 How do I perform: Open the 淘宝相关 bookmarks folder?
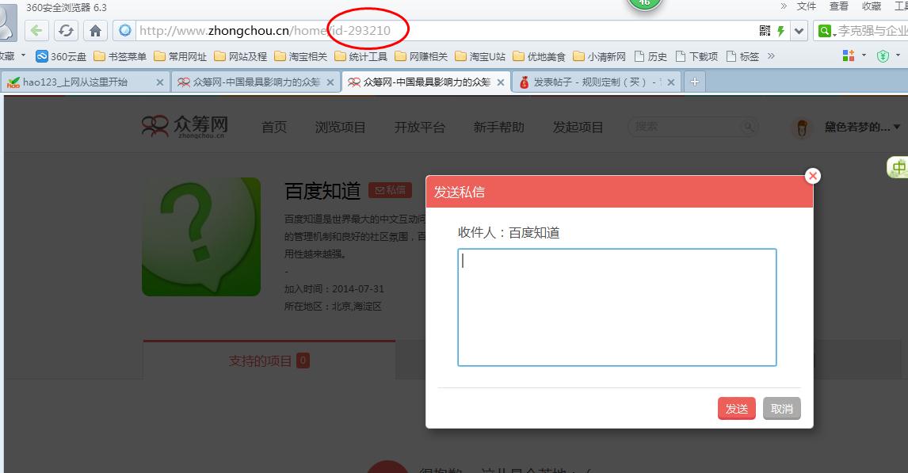click(300, 56)
